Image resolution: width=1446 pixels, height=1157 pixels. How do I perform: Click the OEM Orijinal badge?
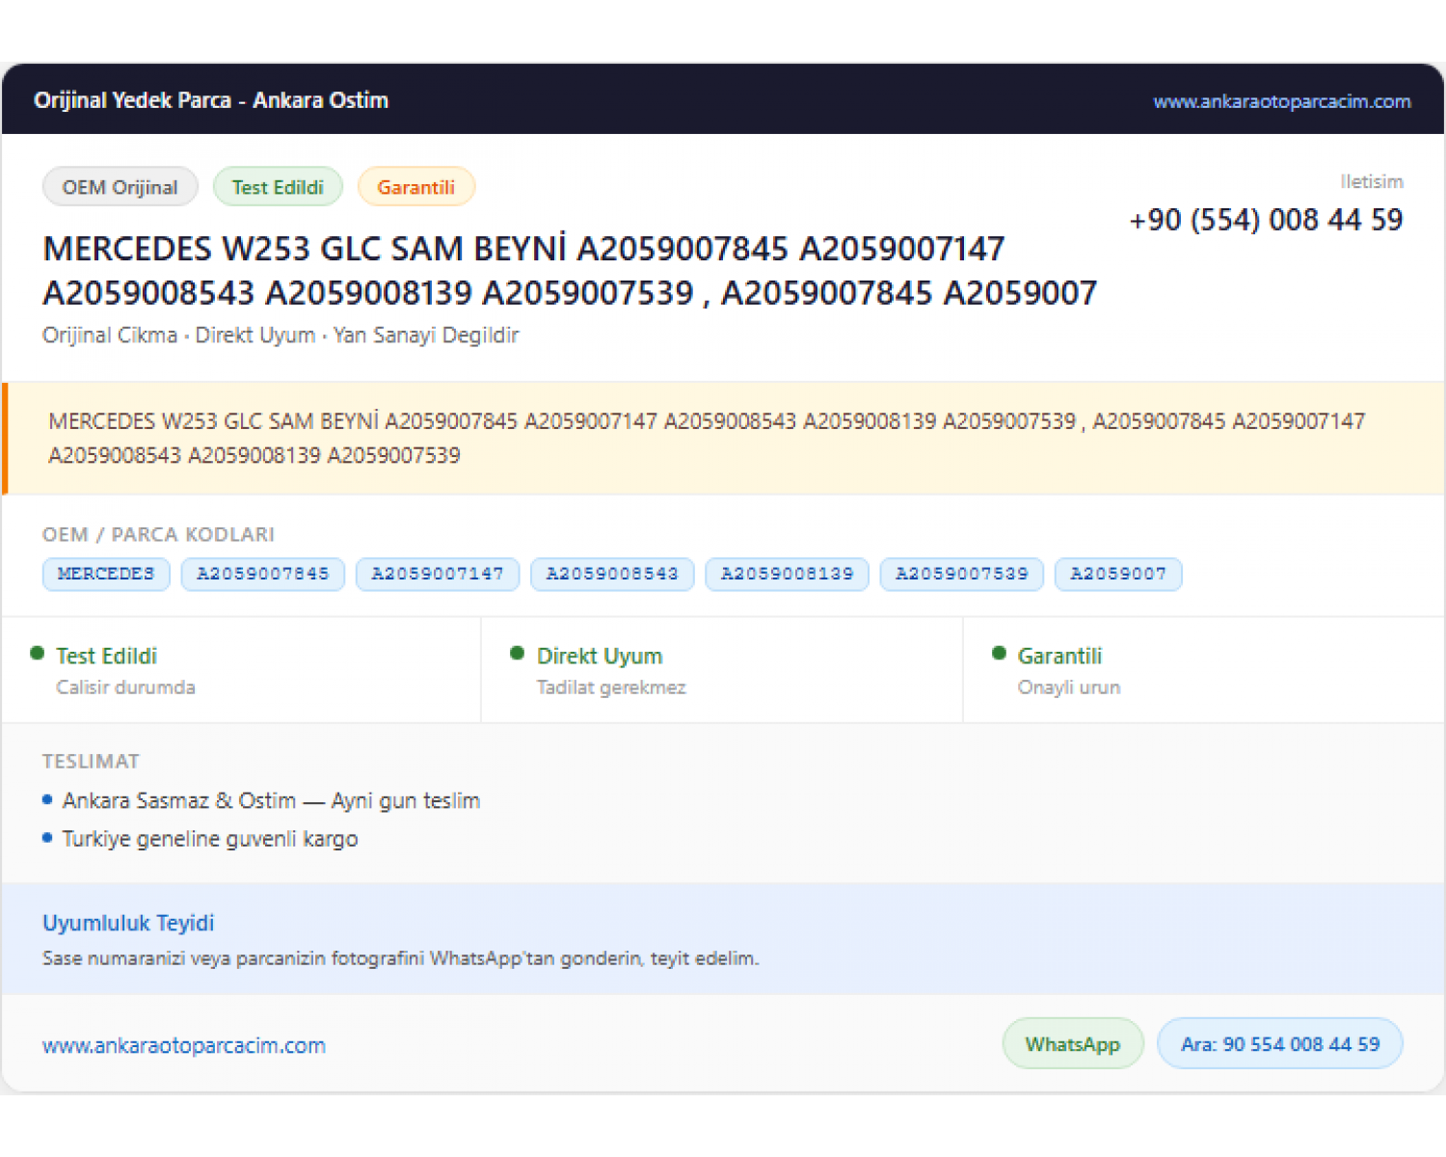120,187
